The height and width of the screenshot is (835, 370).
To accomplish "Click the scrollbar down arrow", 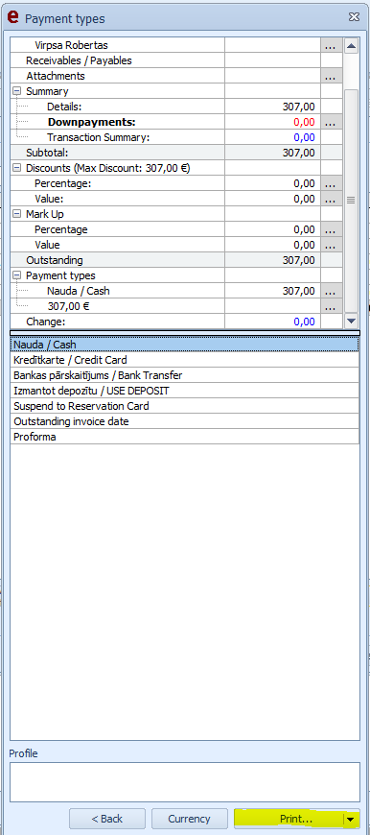I will (351, 321).
